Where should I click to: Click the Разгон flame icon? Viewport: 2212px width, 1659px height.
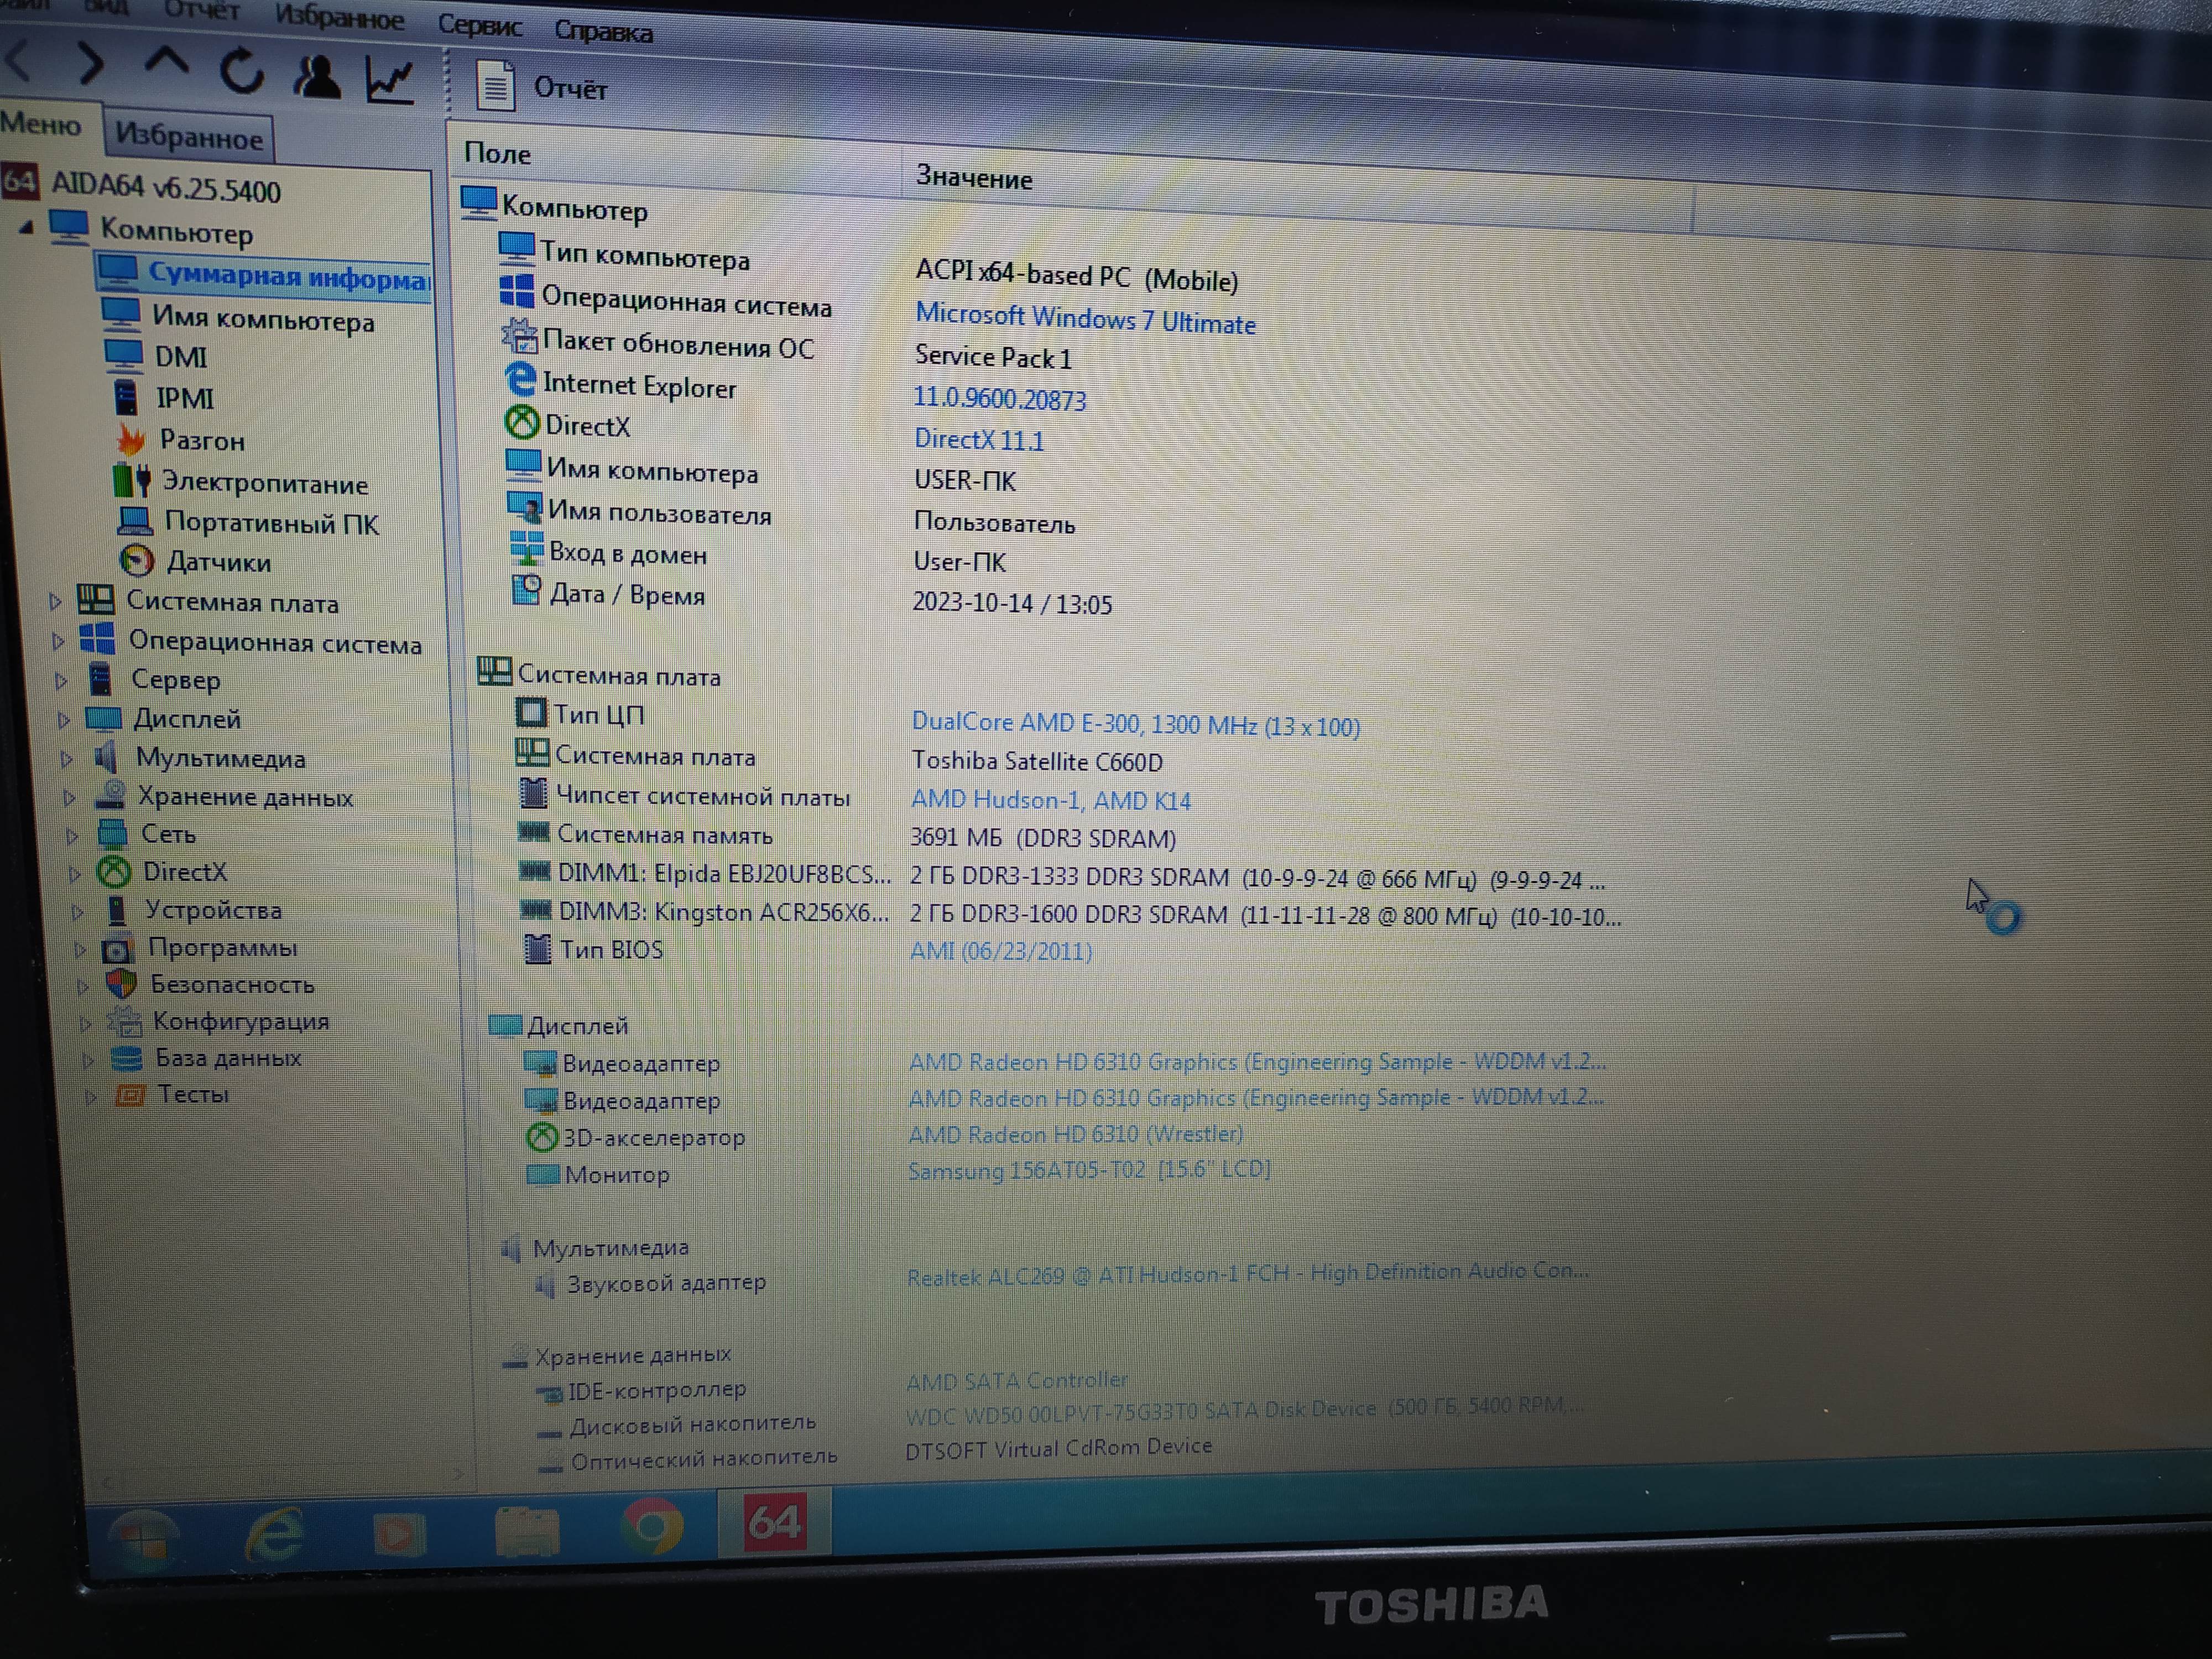(131, 439)
